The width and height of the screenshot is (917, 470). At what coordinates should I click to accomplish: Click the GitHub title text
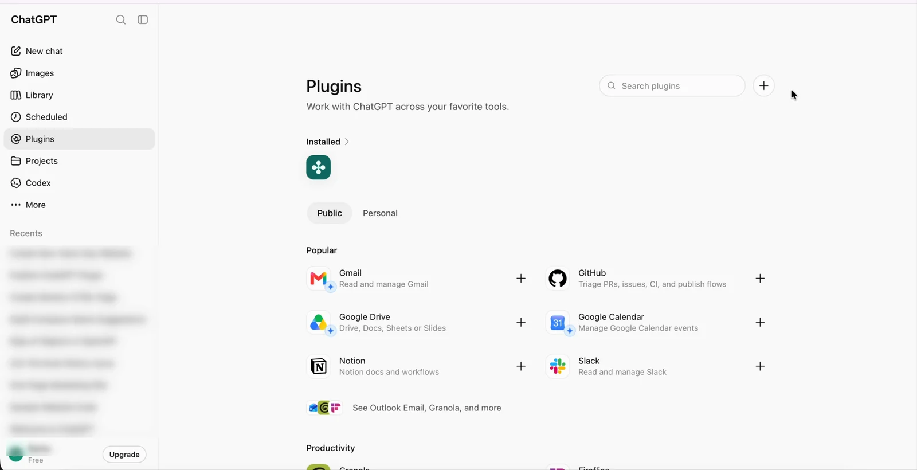point(592,273)
